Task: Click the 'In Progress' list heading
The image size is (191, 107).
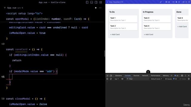Action: [148, 12]
